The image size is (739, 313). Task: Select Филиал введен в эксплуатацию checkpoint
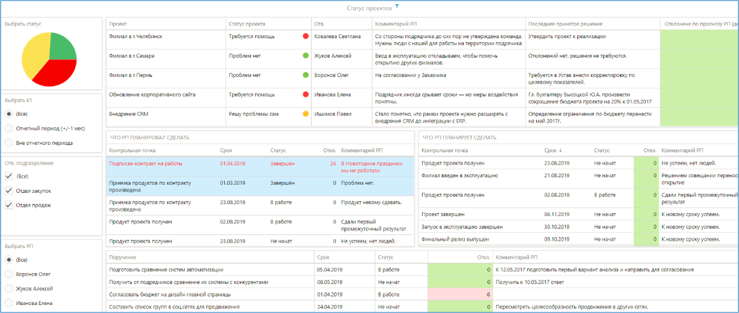pyautogui.click(x=460, y=176)
